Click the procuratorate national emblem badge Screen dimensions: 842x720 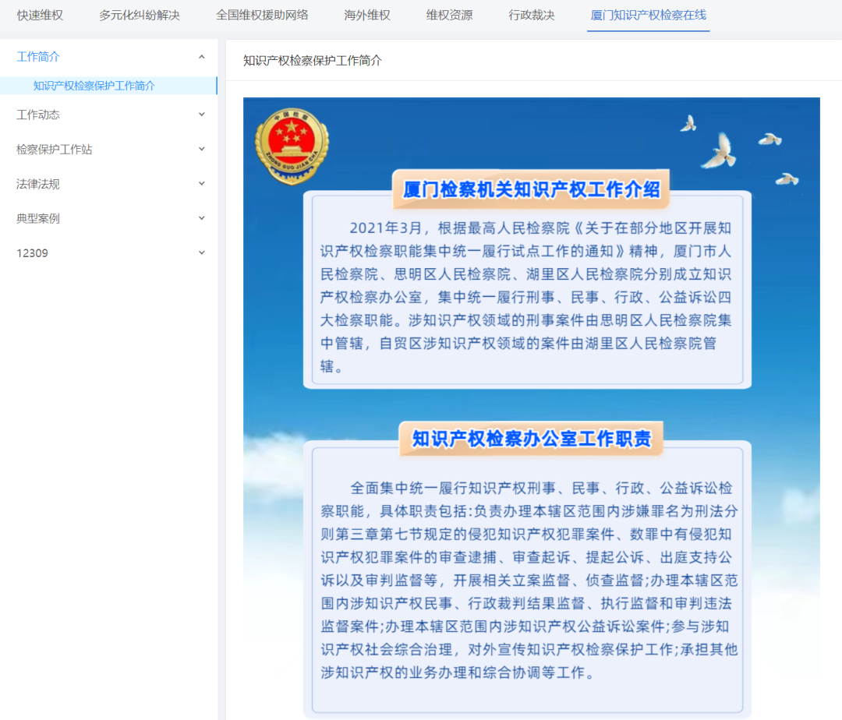pos(292,146)
